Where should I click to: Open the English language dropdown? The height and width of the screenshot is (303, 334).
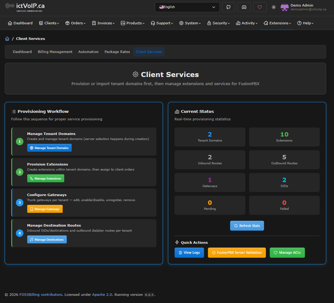187,7
